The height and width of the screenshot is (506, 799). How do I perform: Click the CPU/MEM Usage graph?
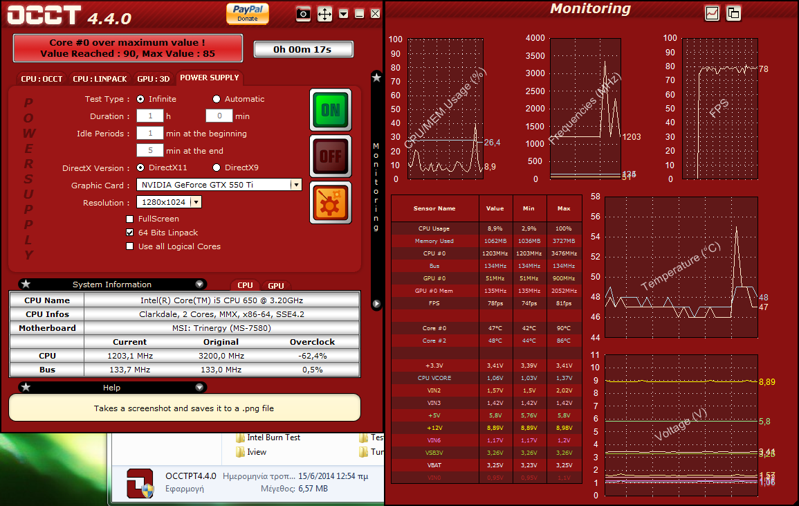pos(446,109)
